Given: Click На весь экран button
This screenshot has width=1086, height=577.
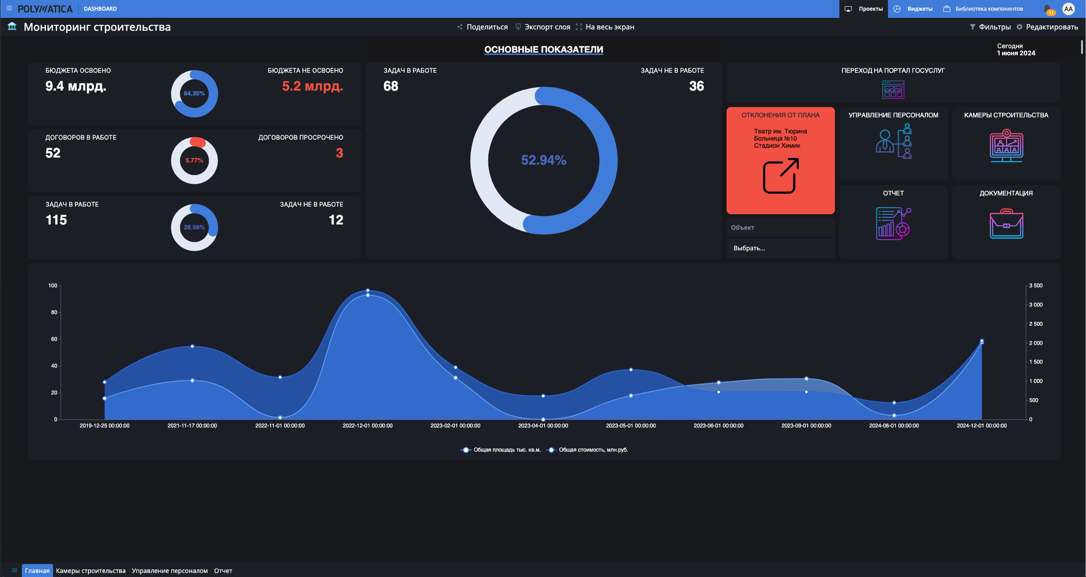Looking at the screenshot, I should click(x=605, y=27).
